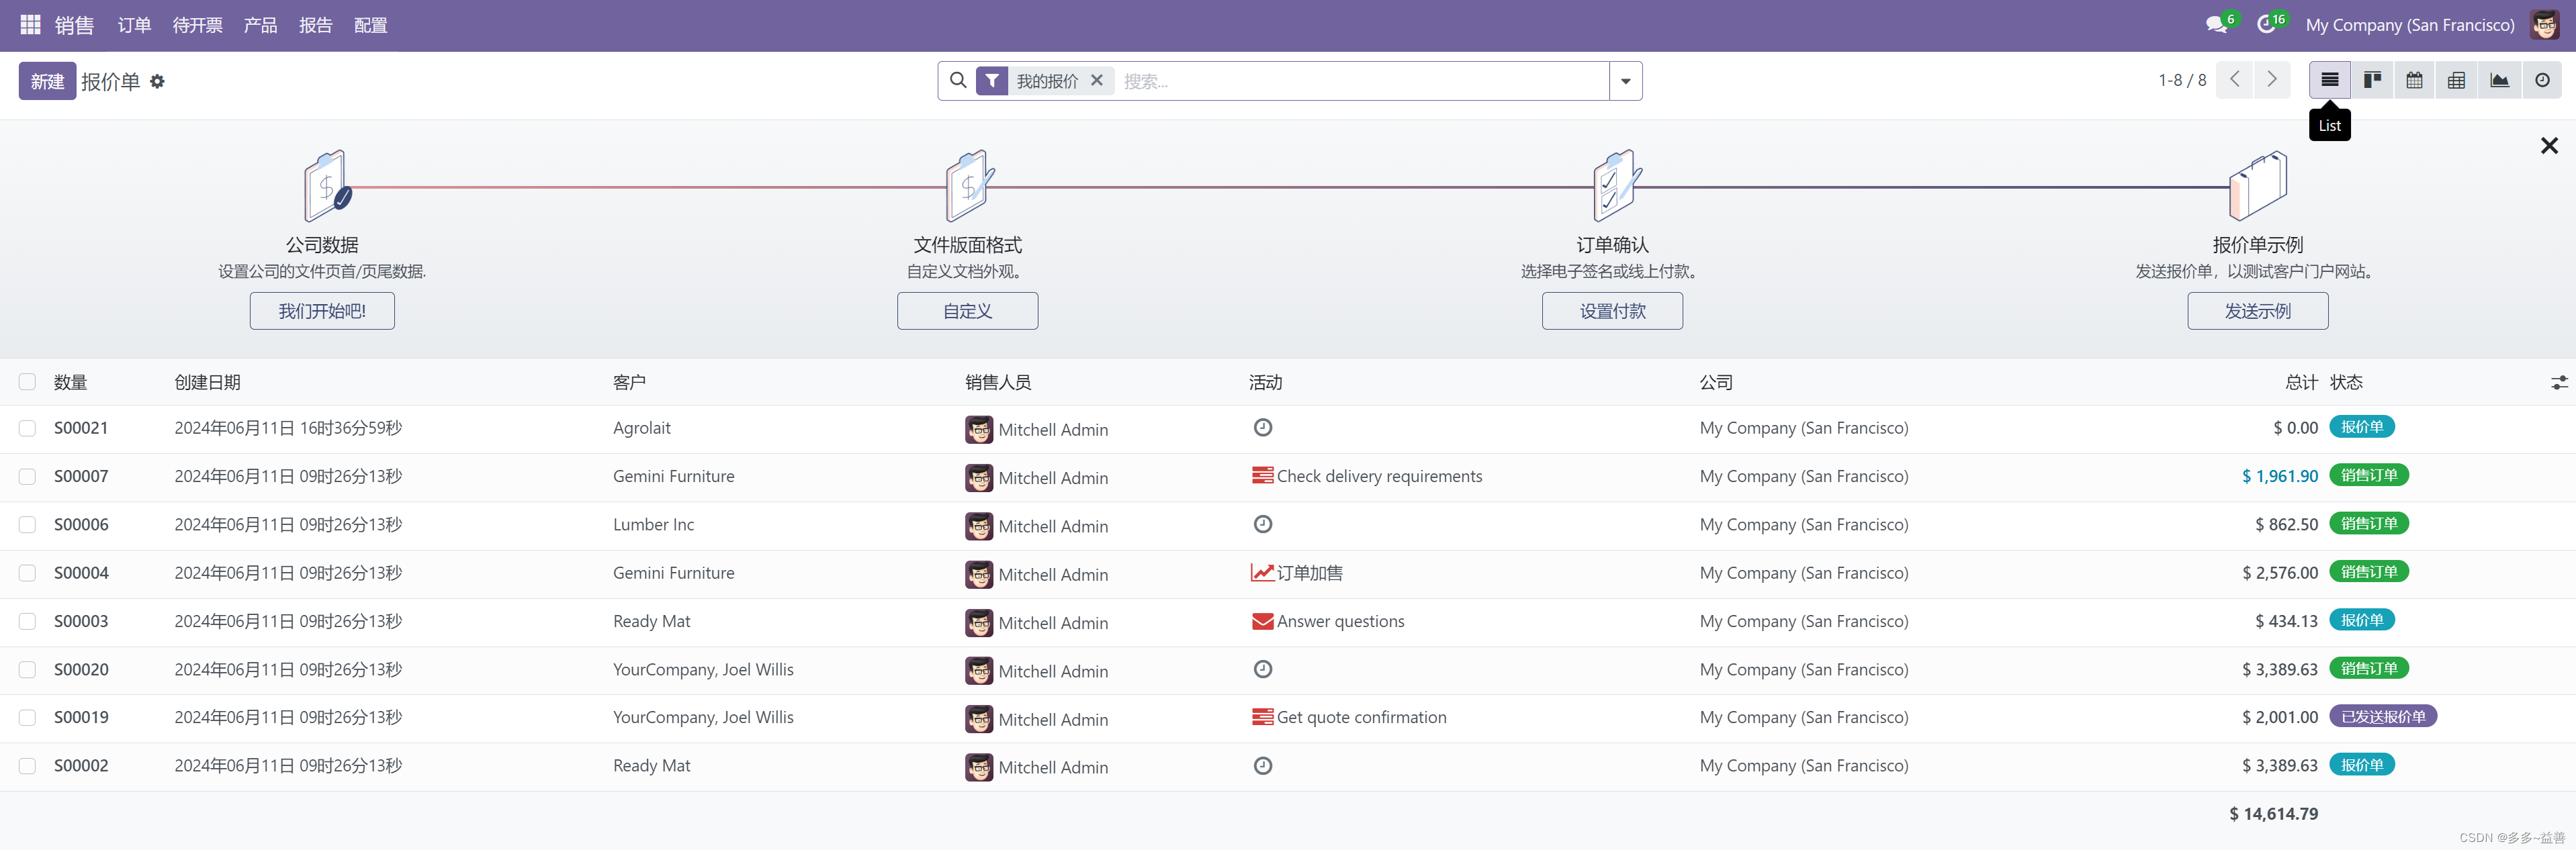The height and width of the screenshot is (850, 2576).
Task: Switch to Graph view icon
Action: pos(2499,80)
